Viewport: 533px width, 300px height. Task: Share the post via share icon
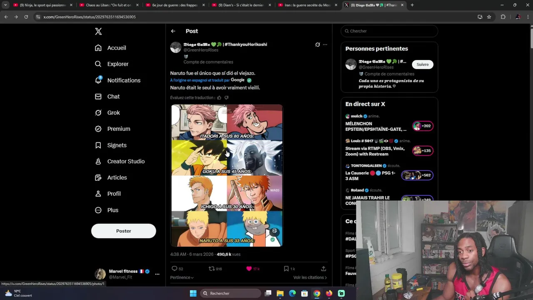pyautogui.click(x=324, y=269)
